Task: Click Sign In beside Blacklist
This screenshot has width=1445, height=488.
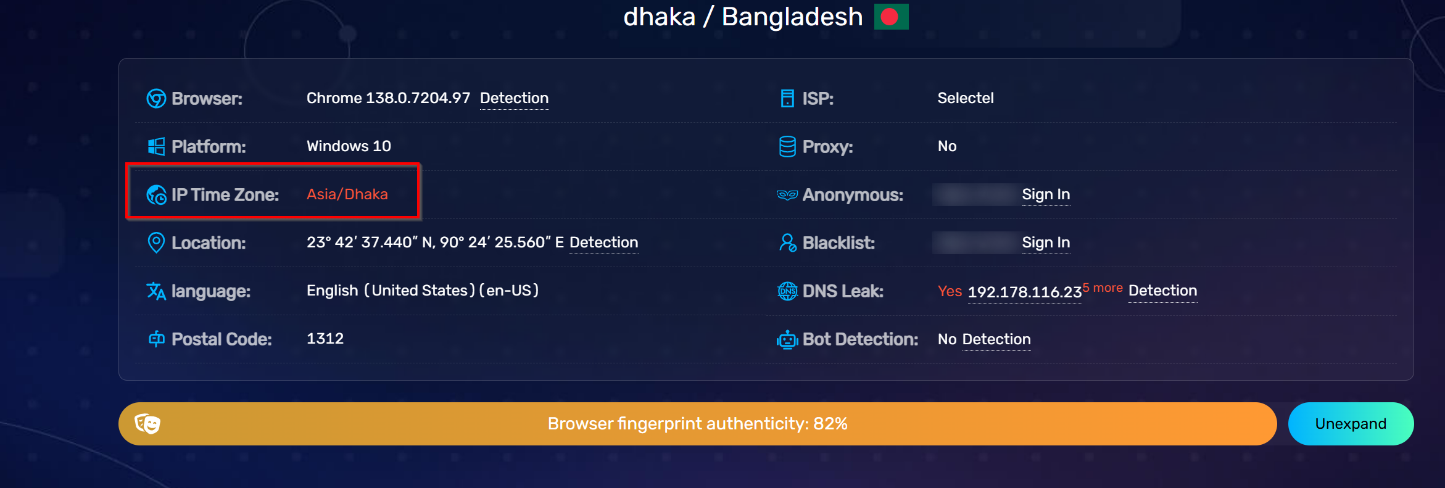Action: (x=1046, y=242)
